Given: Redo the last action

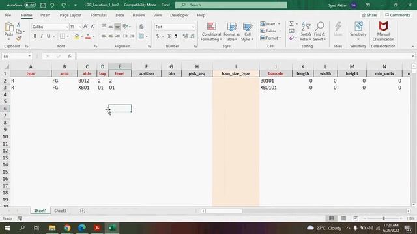Looking at the screenshot, I should point(64,5).
